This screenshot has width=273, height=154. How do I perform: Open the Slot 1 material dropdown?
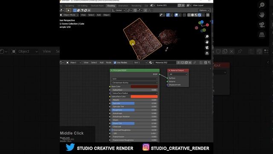tap(140, 62)
